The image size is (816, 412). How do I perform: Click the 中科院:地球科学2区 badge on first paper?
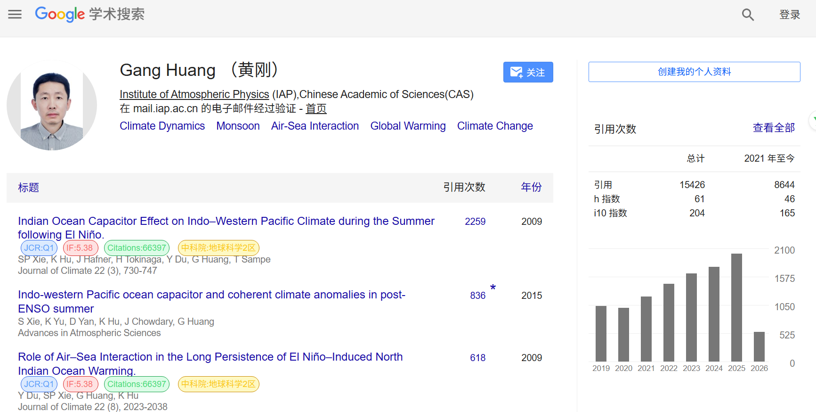point(218,248)
